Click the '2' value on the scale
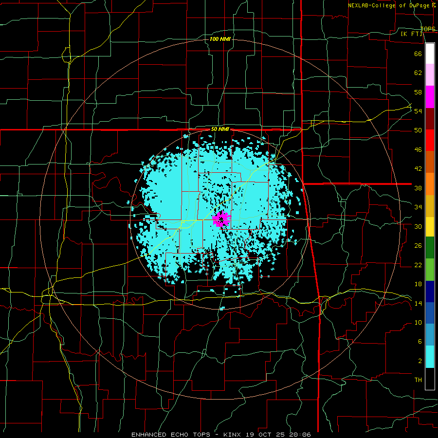 click(x=420, y=361)
